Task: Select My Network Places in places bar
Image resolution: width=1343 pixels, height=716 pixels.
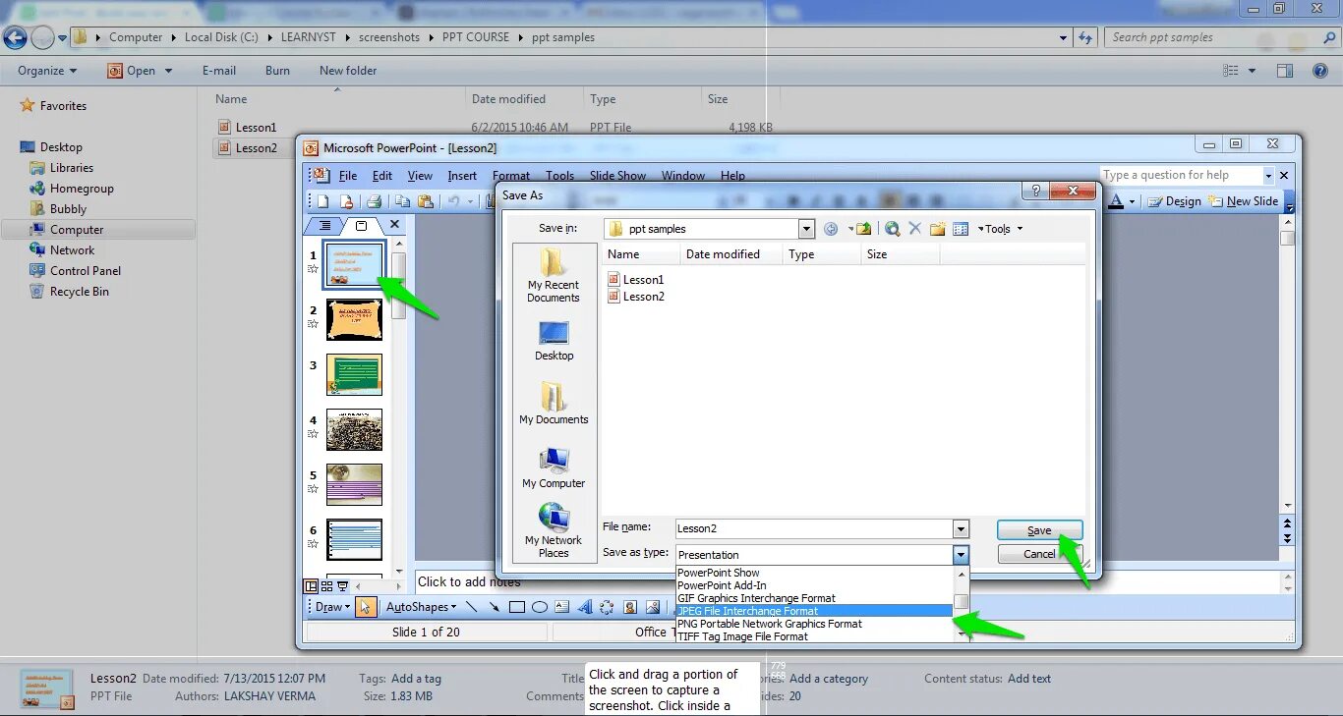Action: (554, 530)
